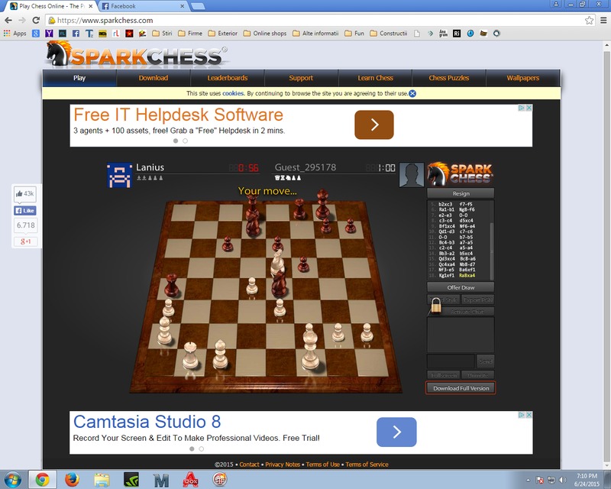
Task: Open the Terms of Use footer link
Action: point(322,465)
